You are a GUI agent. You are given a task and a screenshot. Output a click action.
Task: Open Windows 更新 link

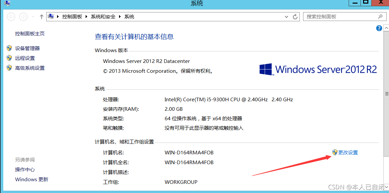point(31,179)
